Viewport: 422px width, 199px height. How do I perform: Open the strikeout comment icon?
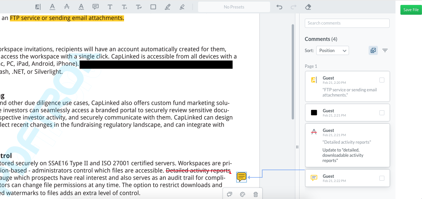tap(314, 132)
